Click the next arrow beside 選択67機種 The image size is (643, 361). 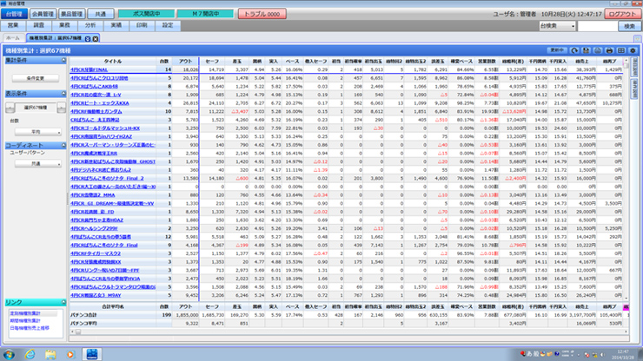pyautogui.click(x=62, y=108)
